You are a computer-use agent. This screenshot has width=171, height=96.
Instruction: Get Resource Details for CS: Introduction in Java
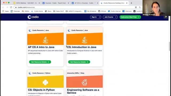click(x=79, y=62)
